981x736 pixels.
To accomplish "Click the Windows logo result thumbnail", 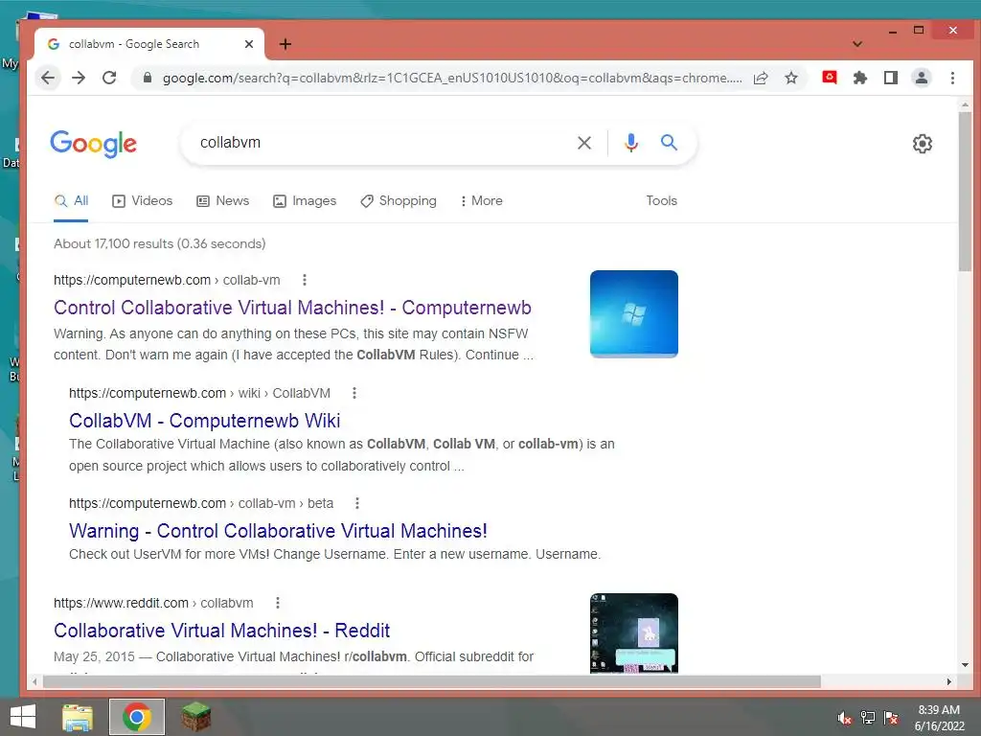I will 634,313.
